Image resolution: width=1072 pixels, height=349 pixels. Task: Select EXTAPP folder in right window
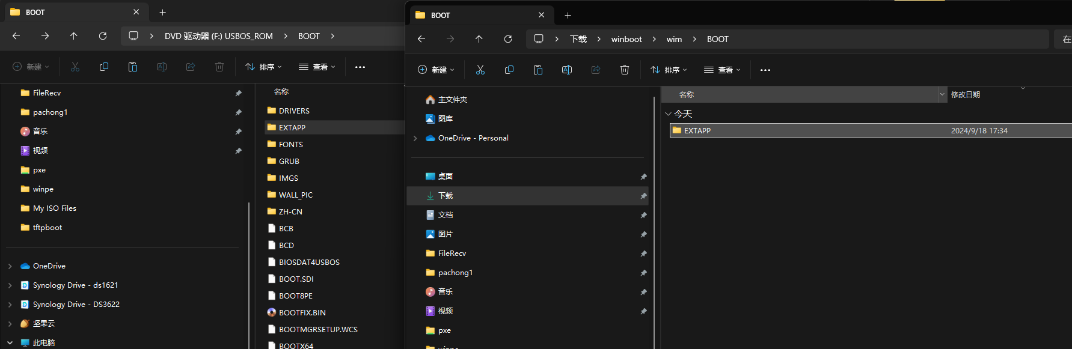click(871, 130)
